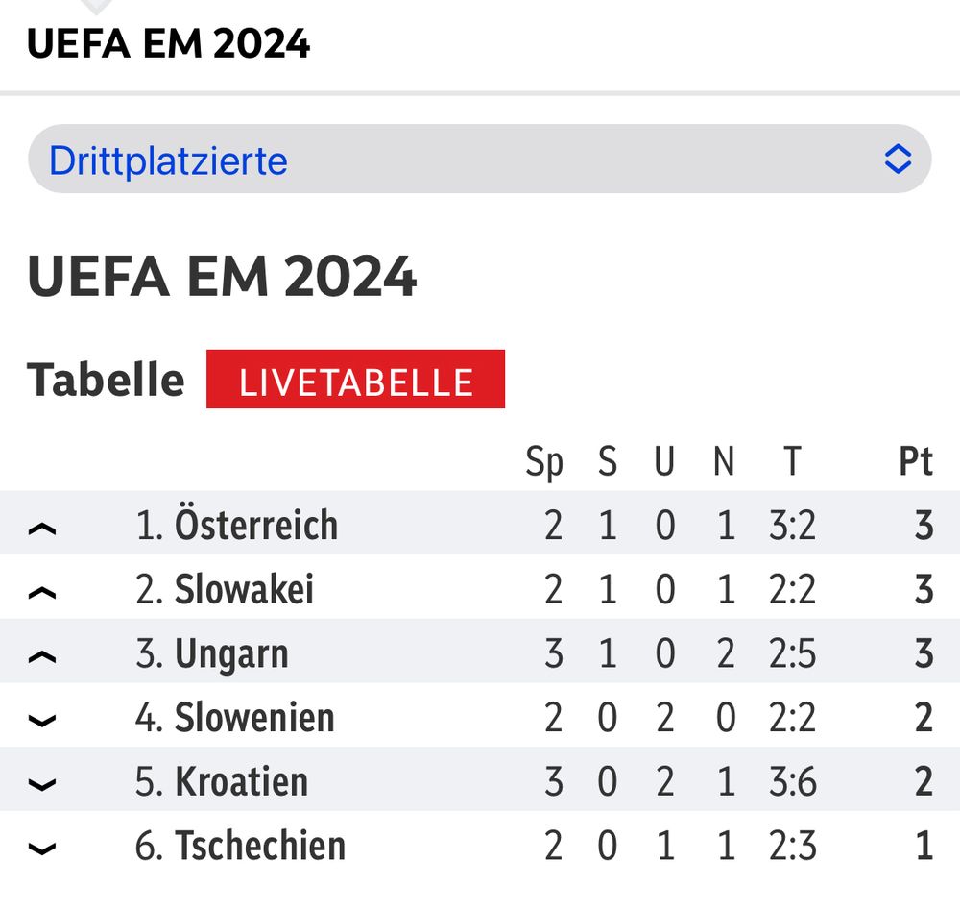Tap the Kroatien team name
960x911 pixels.
[241, 782]
